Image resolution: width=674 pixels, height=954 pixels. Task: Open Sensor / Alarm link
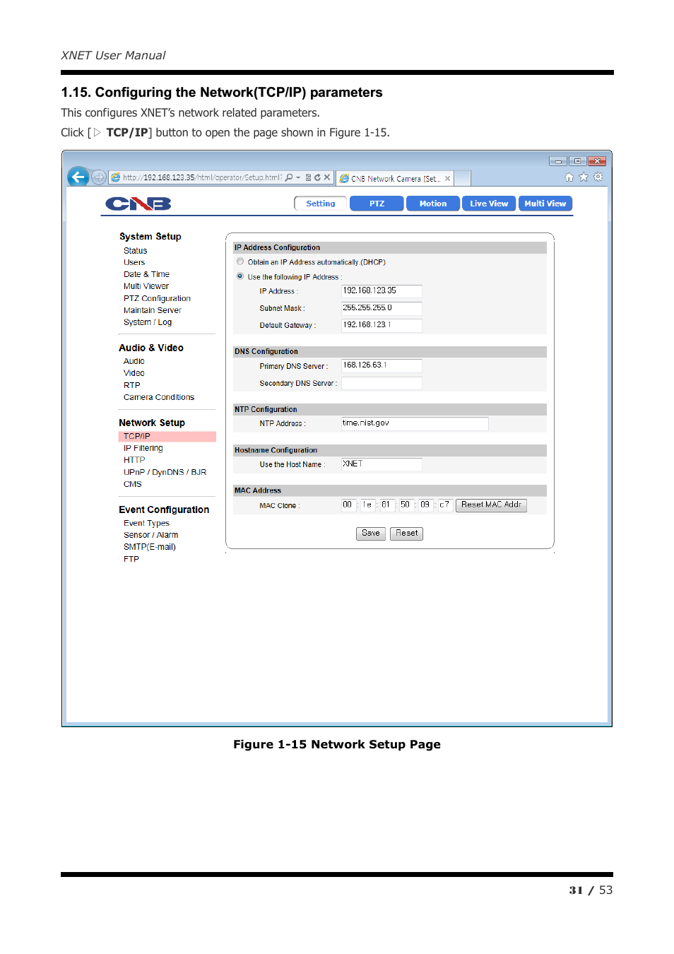(x=151, y=535)
